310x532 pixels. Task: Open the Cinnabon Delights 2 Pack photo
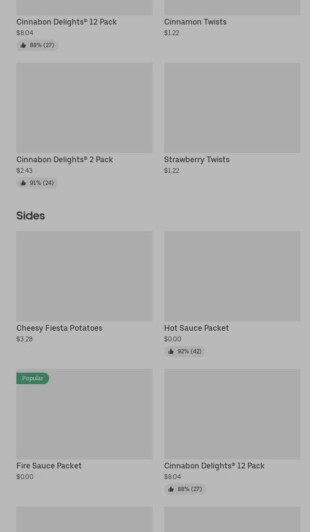point(84,107)
